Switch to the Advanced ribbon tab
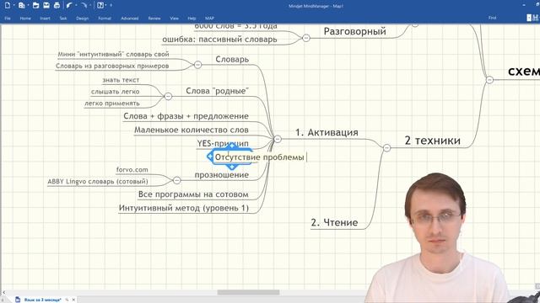This screenshot has width=540, height=303. point(130,19)
